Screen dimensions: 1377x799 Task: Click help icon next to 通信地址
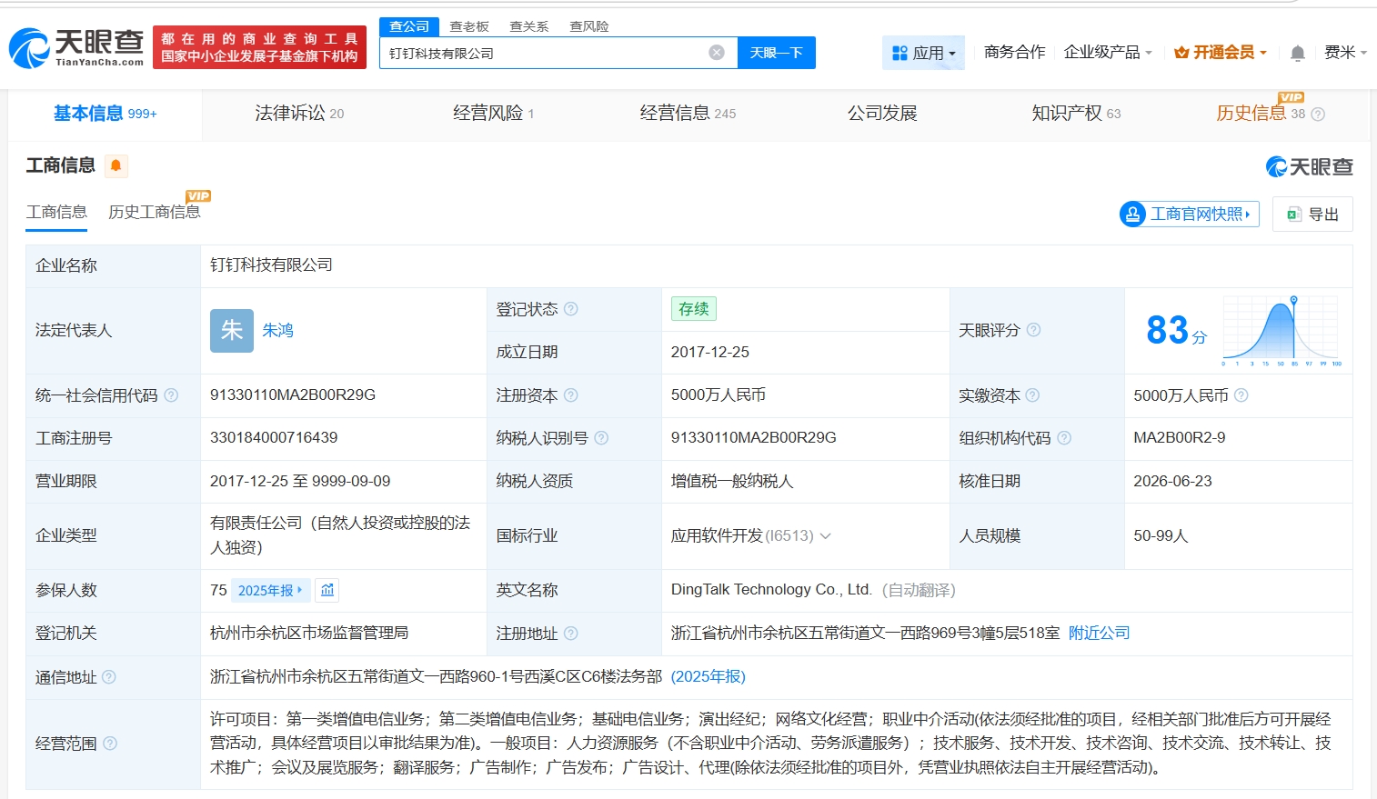(x=109, y=677)
